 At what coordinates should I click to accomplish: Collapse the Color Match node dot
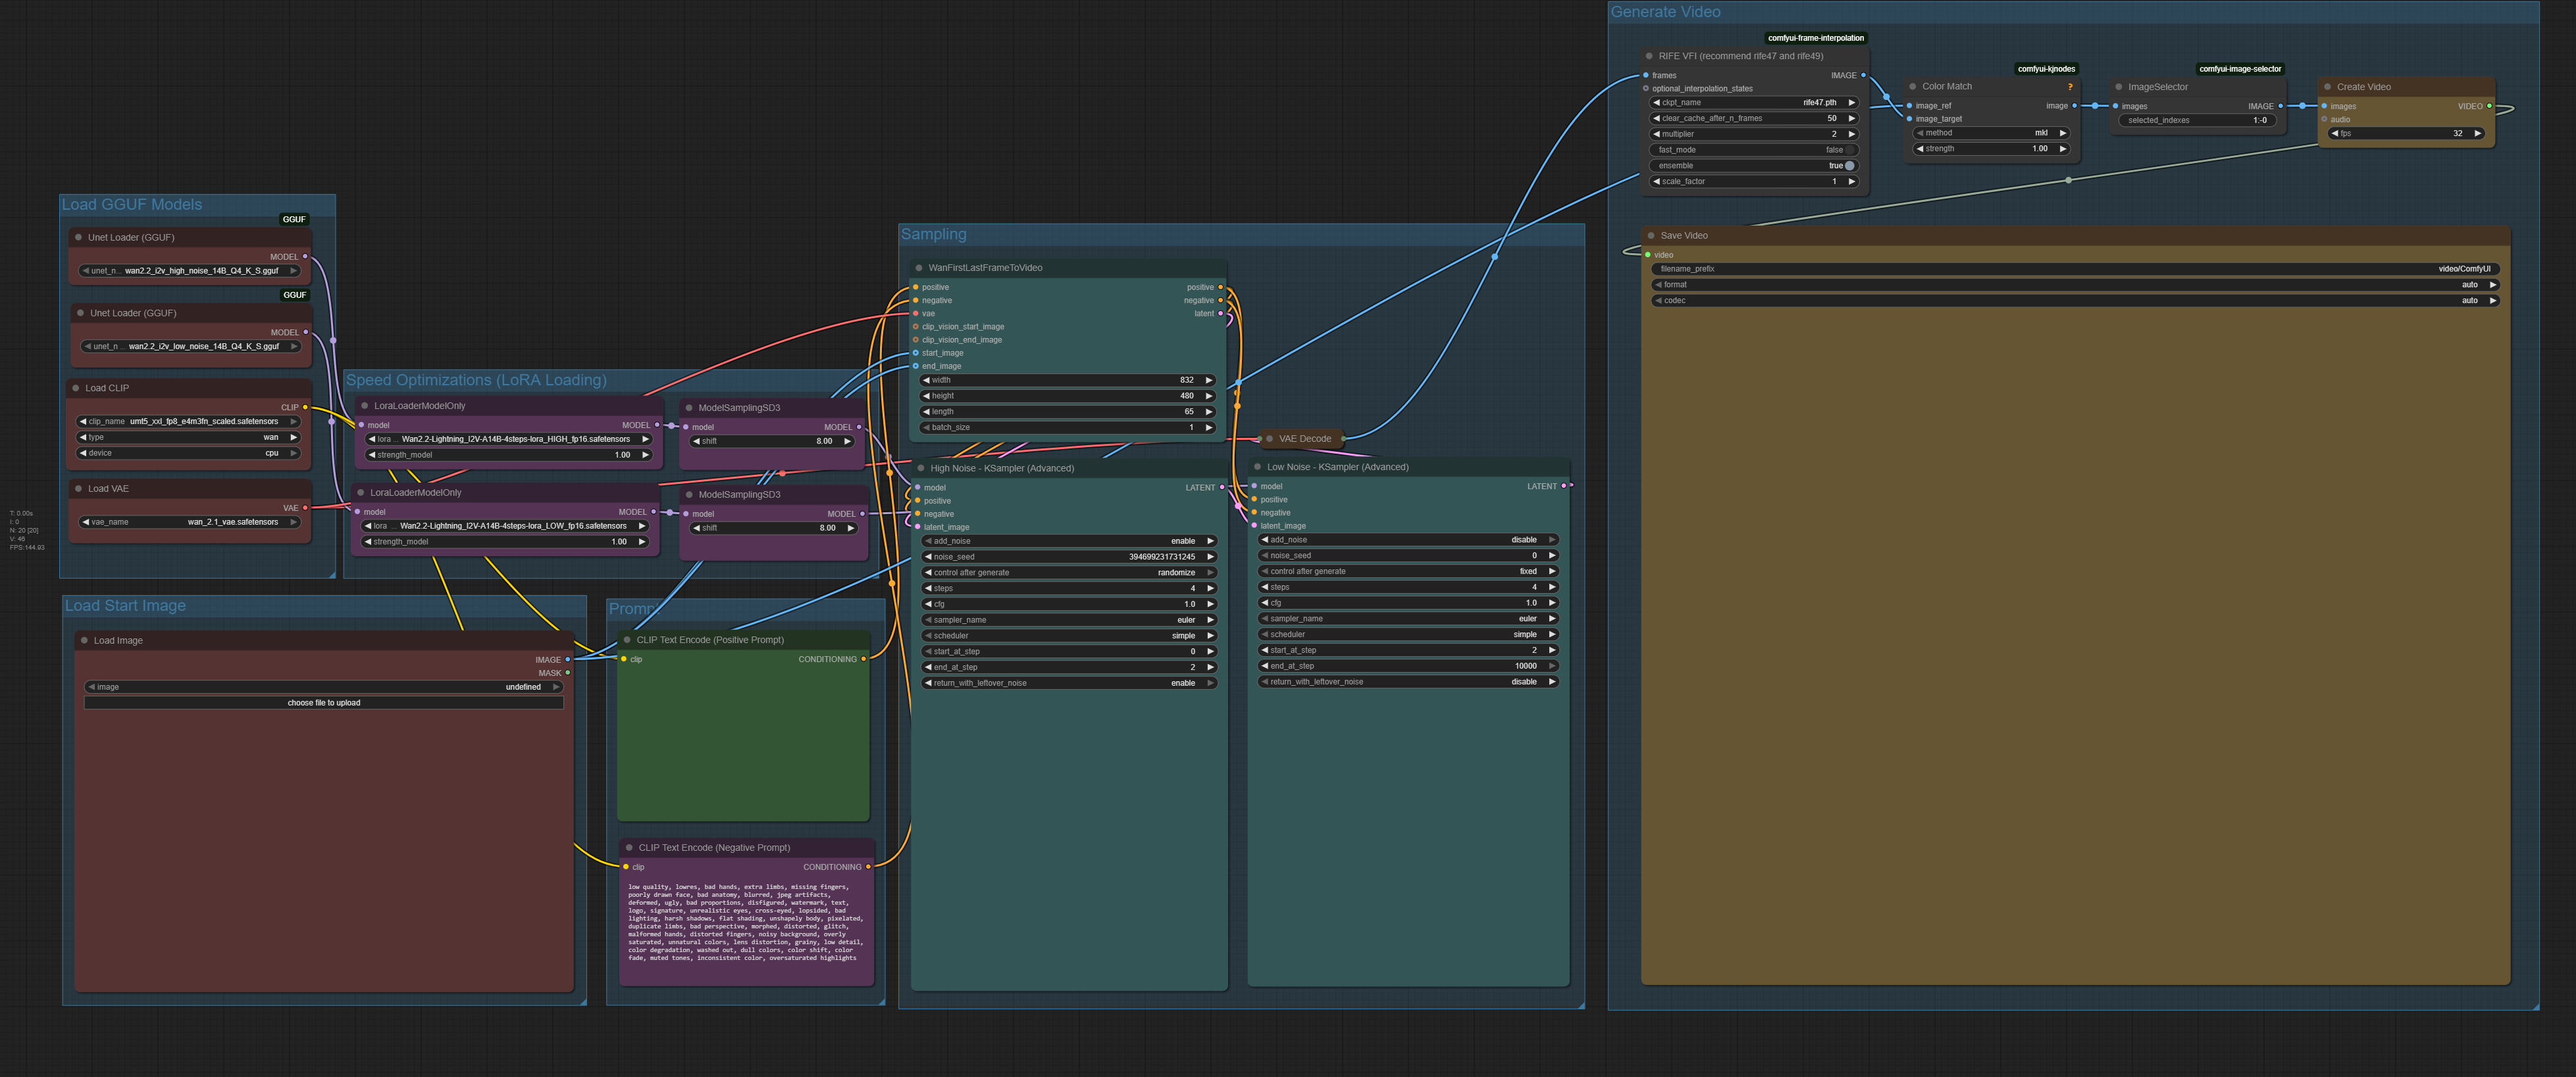click(1913, 87)
